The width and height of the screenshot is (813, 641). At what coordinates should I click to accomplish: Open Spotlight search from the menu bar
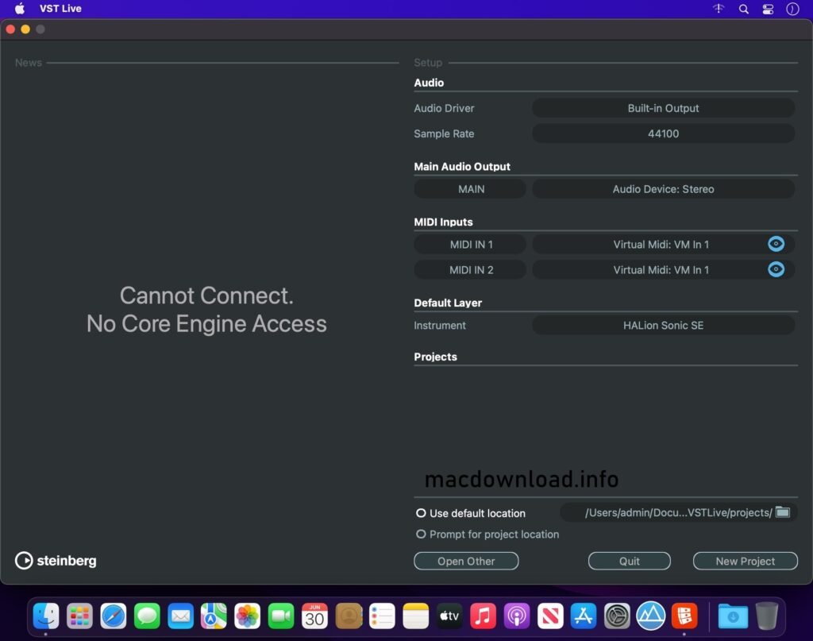pos(743,9)
